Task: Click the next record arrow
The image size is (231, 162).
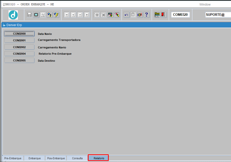Action: (x=80, y=15)
